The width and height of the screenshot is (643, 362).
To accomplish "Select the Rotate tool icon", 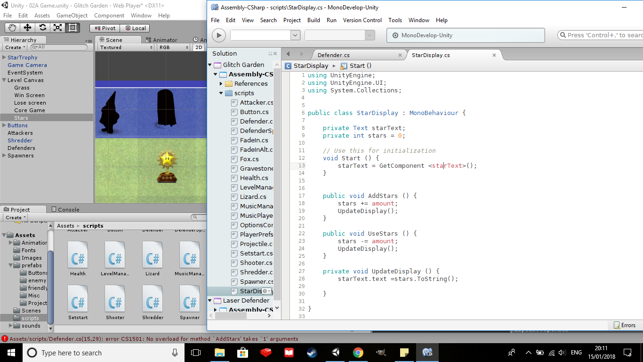I will coord(42,28).
